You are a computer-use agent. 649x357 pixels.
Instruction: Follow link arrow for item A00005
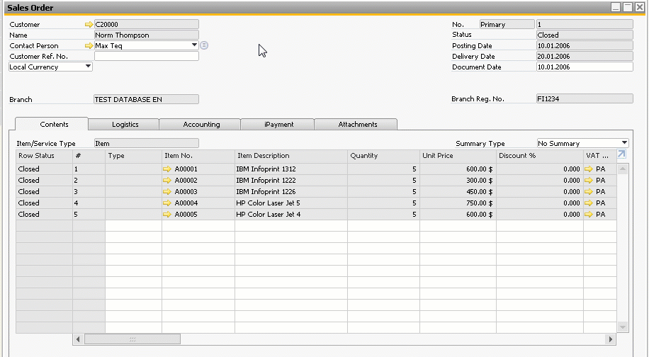[x=167, y=215]
